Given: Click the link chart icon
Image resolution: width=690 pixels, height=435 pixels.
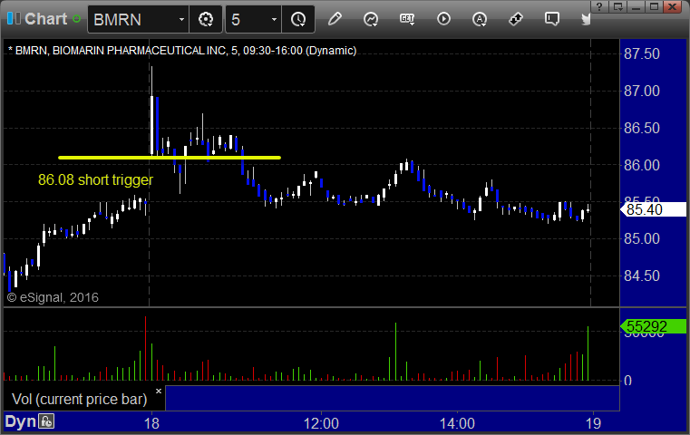Looking at the screenshot, I should click(516, 18).
